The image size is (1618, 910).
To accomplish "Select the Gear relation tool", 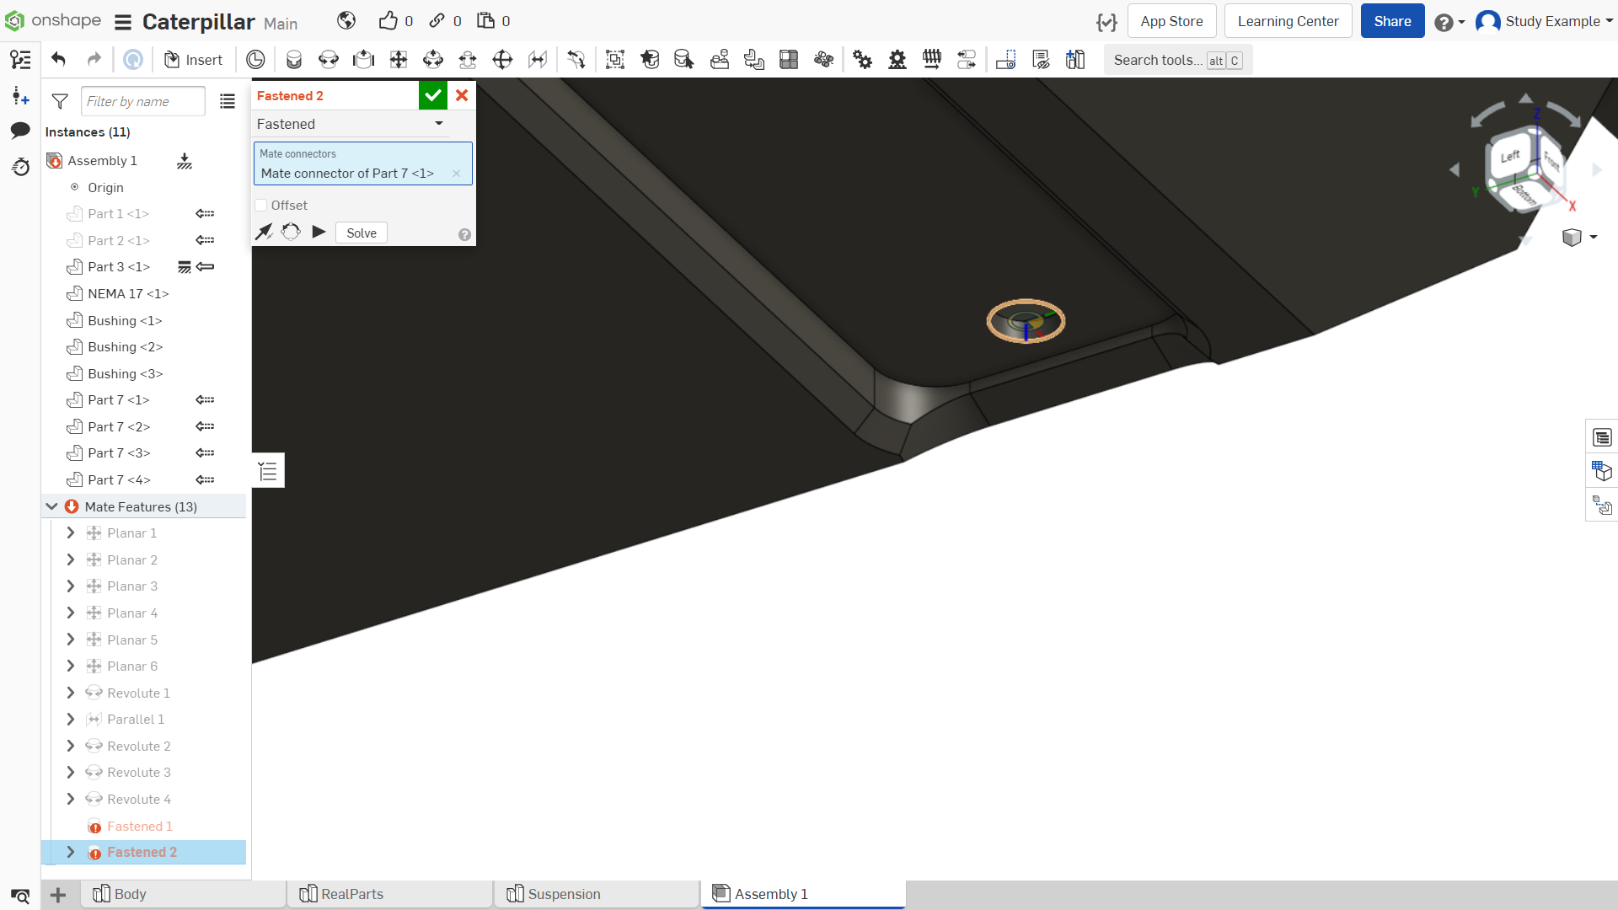I will pos(863,60).
